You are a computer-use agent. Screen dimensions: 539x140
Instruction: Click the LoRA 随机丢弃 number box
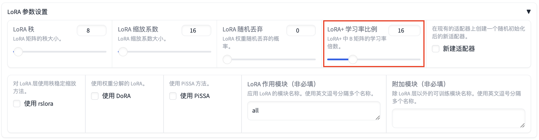301,31
